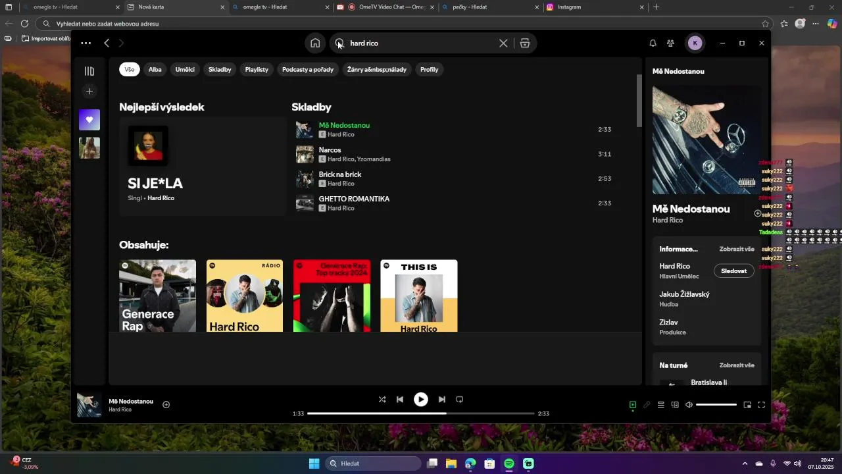Open the miniplayer
842x474 pixels.
click(747, 405)
